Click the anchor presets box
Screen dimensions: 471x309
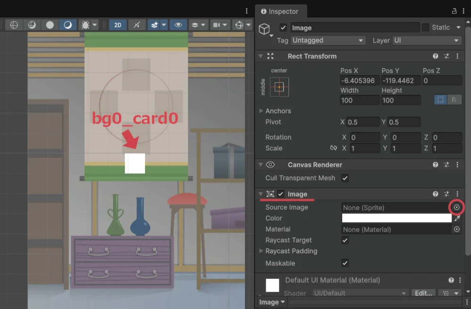(279, 87)
